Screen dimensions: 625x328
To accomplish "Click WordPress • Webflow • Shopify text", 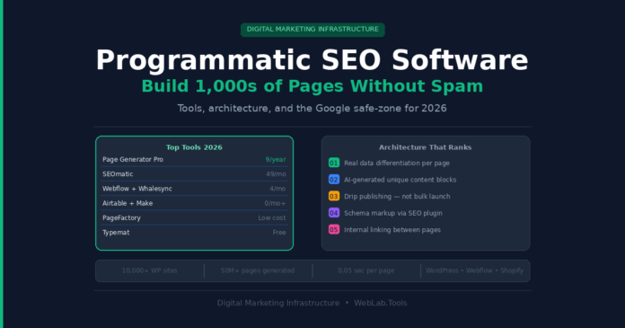I will [474, 270].
